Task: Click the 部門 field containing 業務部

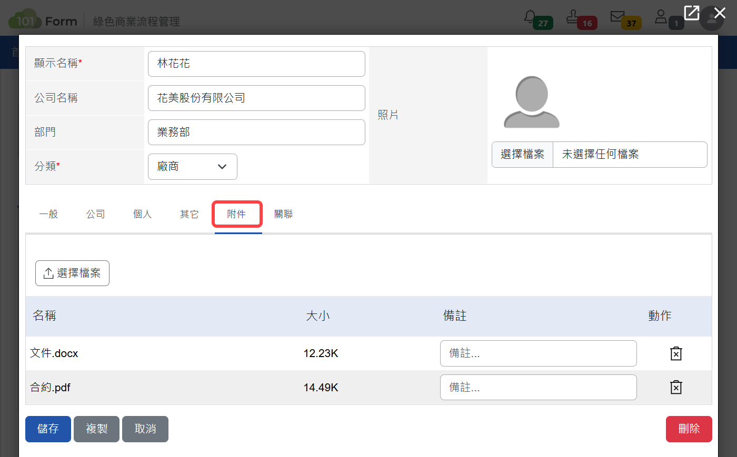Action: [256, 132]
